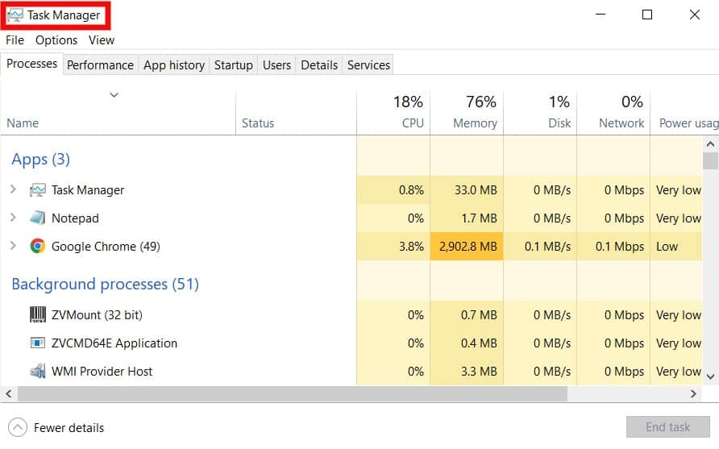
Task: Click the Background processes (51) heading
Action: pos(106,284)
